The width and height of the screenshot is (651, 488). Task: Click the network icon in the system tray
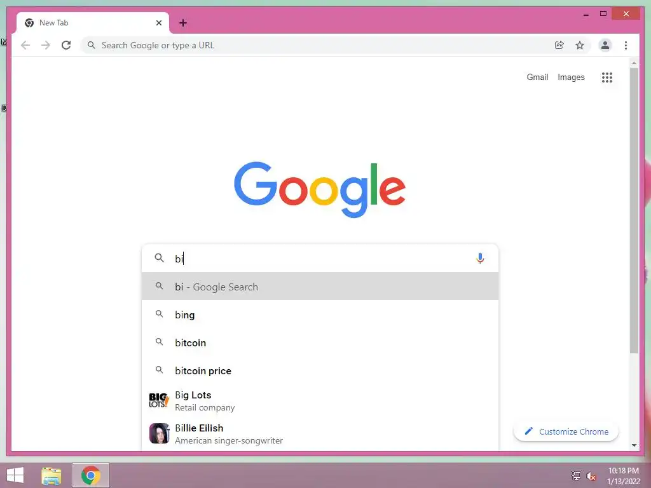point(576,475)
